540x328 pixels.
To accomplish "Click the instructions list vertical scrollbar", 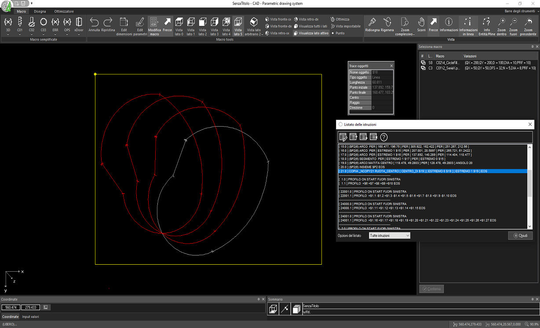I will [x=530, y=186].
